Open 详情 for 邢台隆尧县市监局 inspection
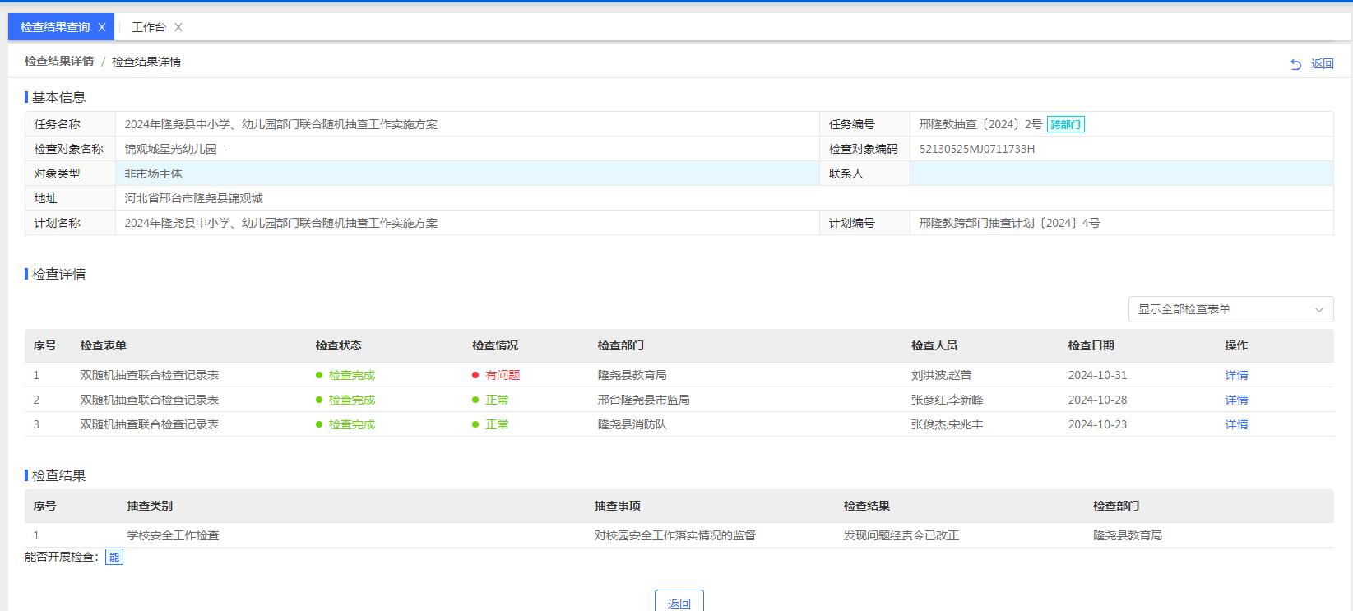The height and width of the screenshot is (611, 1353). coord(1236,400)
